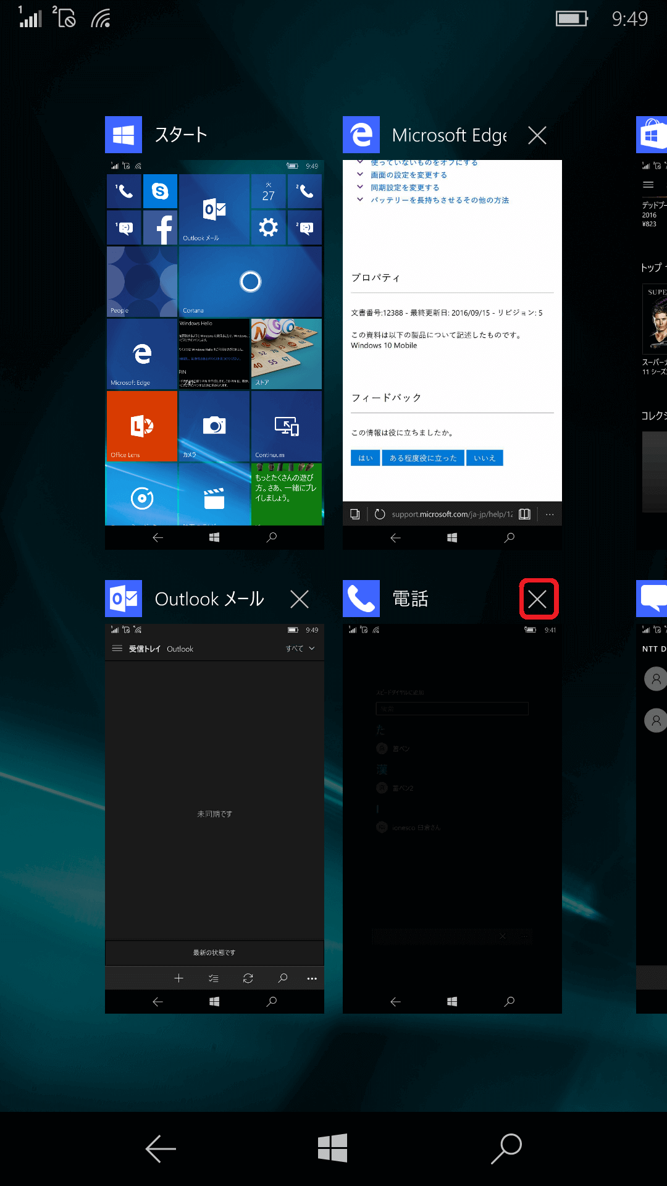This screenshot has width=667, height=1186.
Task: Tap the sync icon in Outlook toolbar
Action: point(248,978)
